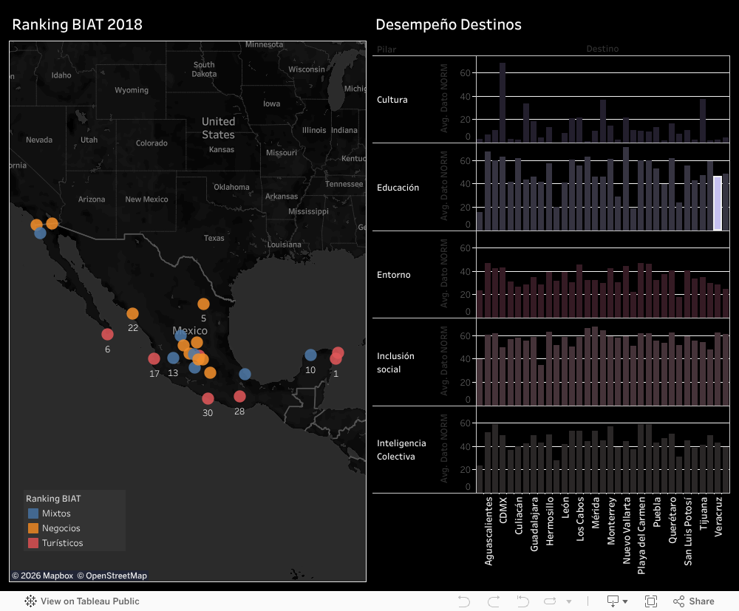Click the Undo arrow icon
Image resolution: width=739 pixels, height=611 pixels.
pyautogui.click(x=464, y=601)
